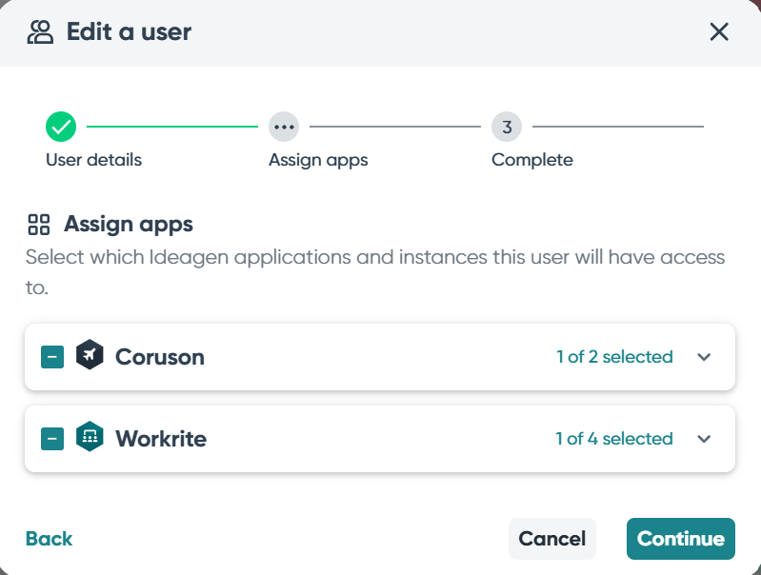This screenshot has height=575, width=761.
Task: Click the Assign apps grid icon
Action: click(39, 225)
